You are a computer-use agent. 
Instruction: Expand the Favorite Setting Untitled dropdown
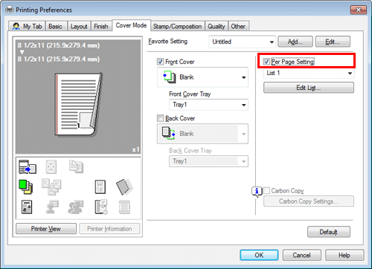point(243,42)
